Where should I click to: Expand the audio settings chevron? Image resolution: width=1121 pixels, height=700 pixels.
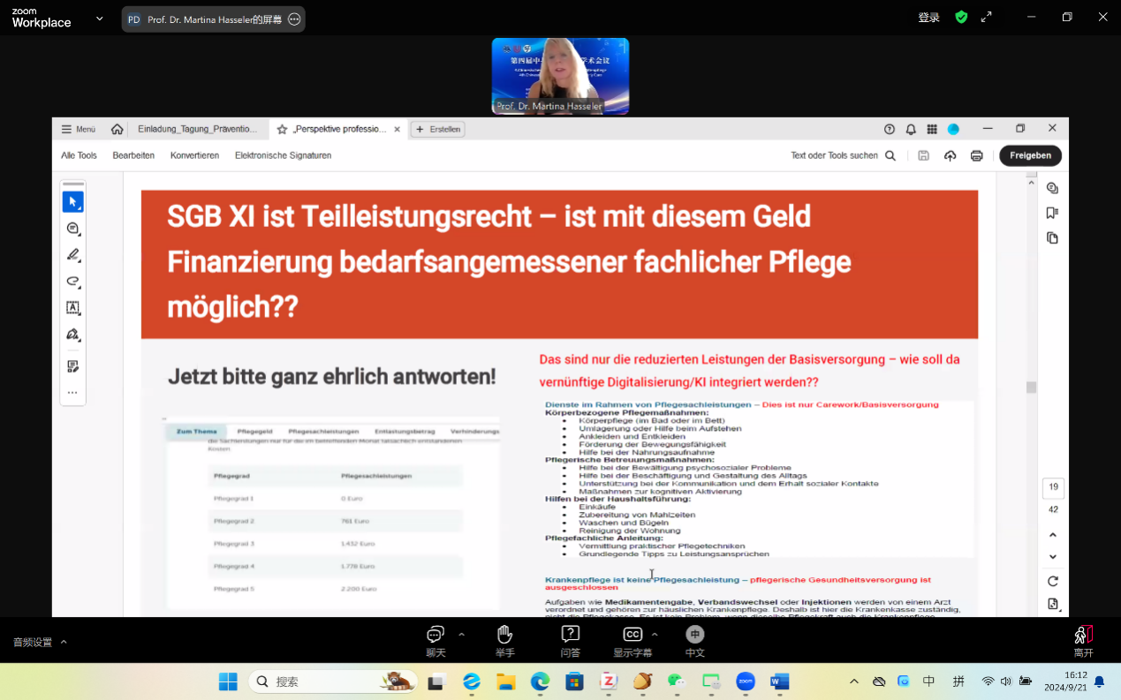point(64,643)
